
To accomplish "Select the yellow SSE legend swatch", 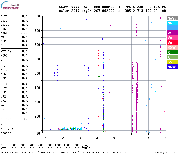I will 173,62.
